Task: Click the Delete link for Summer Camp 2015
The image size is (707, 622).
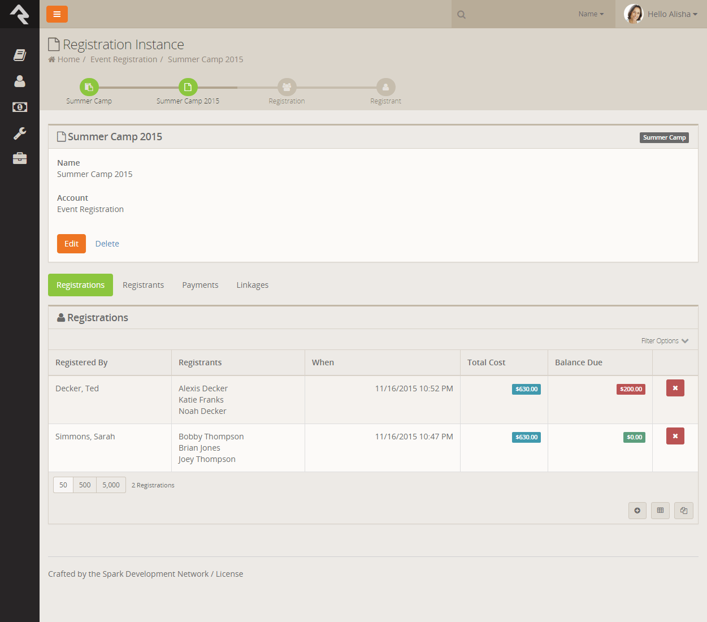Action: point(107,244)
